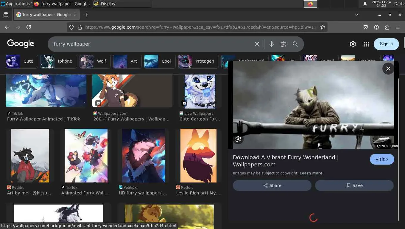
Task: Go back to the previous page
Action: 7,27
